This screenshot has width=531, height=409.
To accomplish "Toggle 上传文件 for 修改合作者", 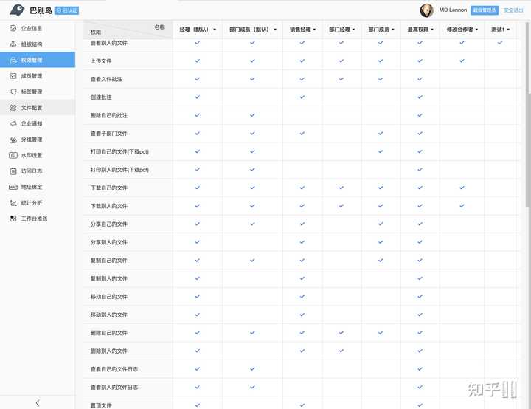I will tap(462, 61).
